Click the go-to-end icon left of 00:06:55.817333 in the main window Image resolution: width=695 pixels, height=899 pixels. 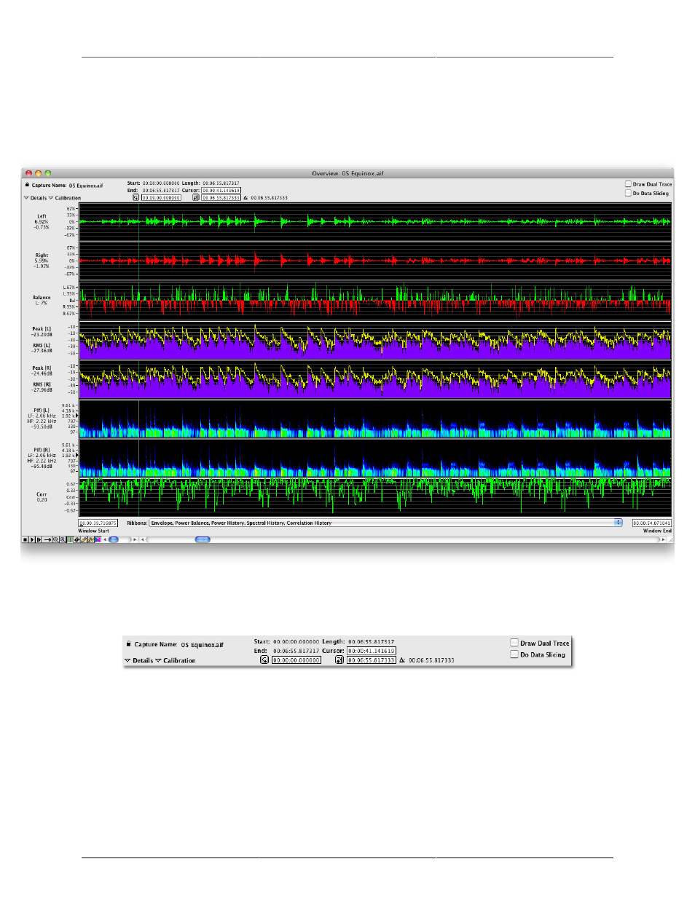pyautogui.click(x=196, y=197)
